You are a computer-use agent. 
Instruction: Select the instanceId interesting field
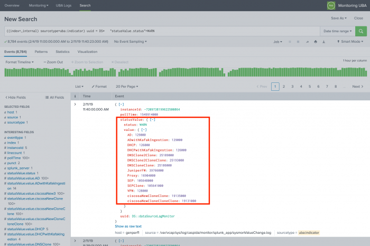(x=15, y=148)
